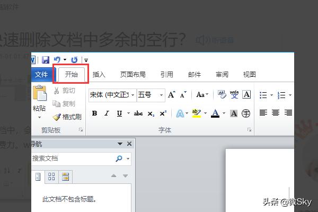Click the Save icon in quick access toolbar
The height and width of the screenshot is (212, 318).
[x=46, y=60]
